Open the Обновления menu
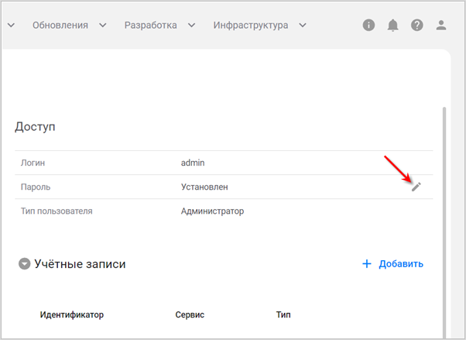Viewport: 466px width, 340px height. pos(60,26)
